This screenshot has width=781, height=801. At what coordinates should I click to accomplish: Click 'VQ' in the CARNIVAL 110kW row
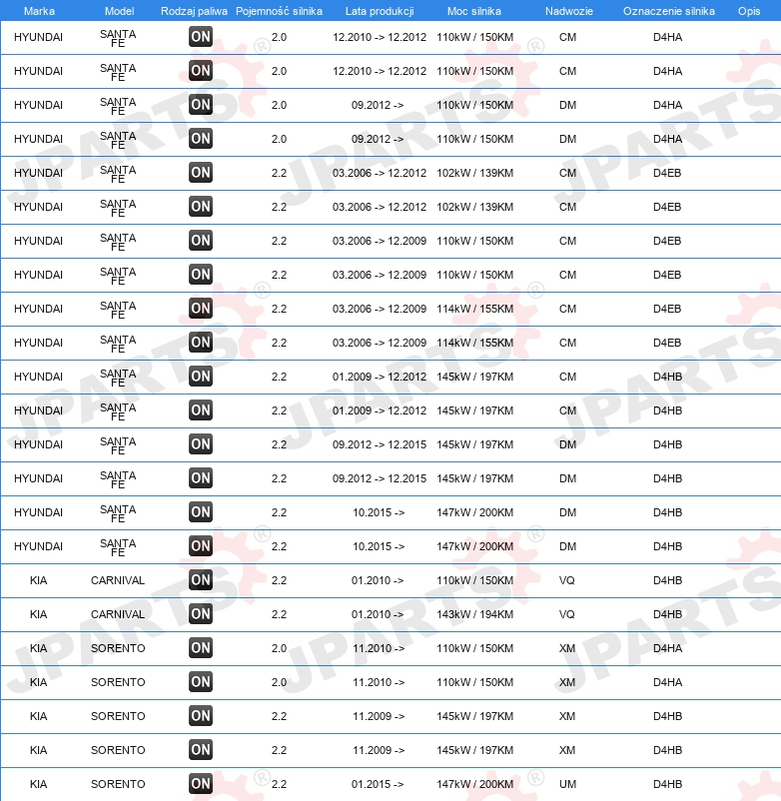tap(567, 580)
